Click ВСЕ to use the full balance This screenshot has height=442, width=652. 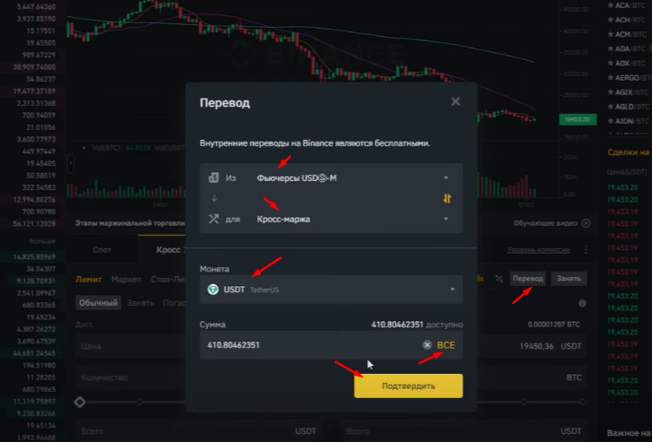tap(446, 345)
